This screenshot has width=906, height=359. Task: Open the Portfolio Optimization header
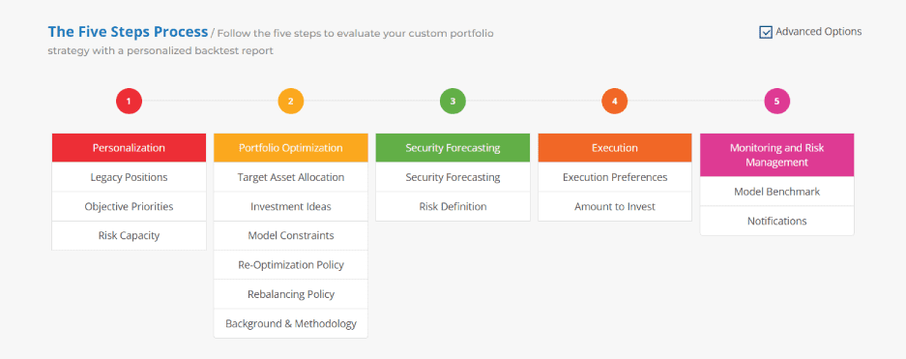coord(291,148)
